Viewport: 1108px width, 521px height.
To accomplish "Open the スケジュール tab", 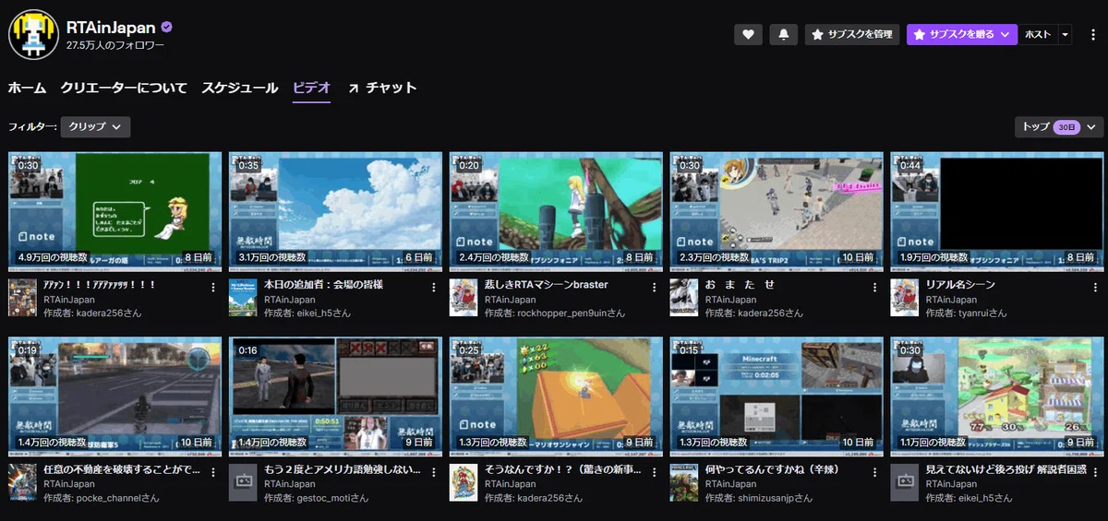I will [240, 88].
